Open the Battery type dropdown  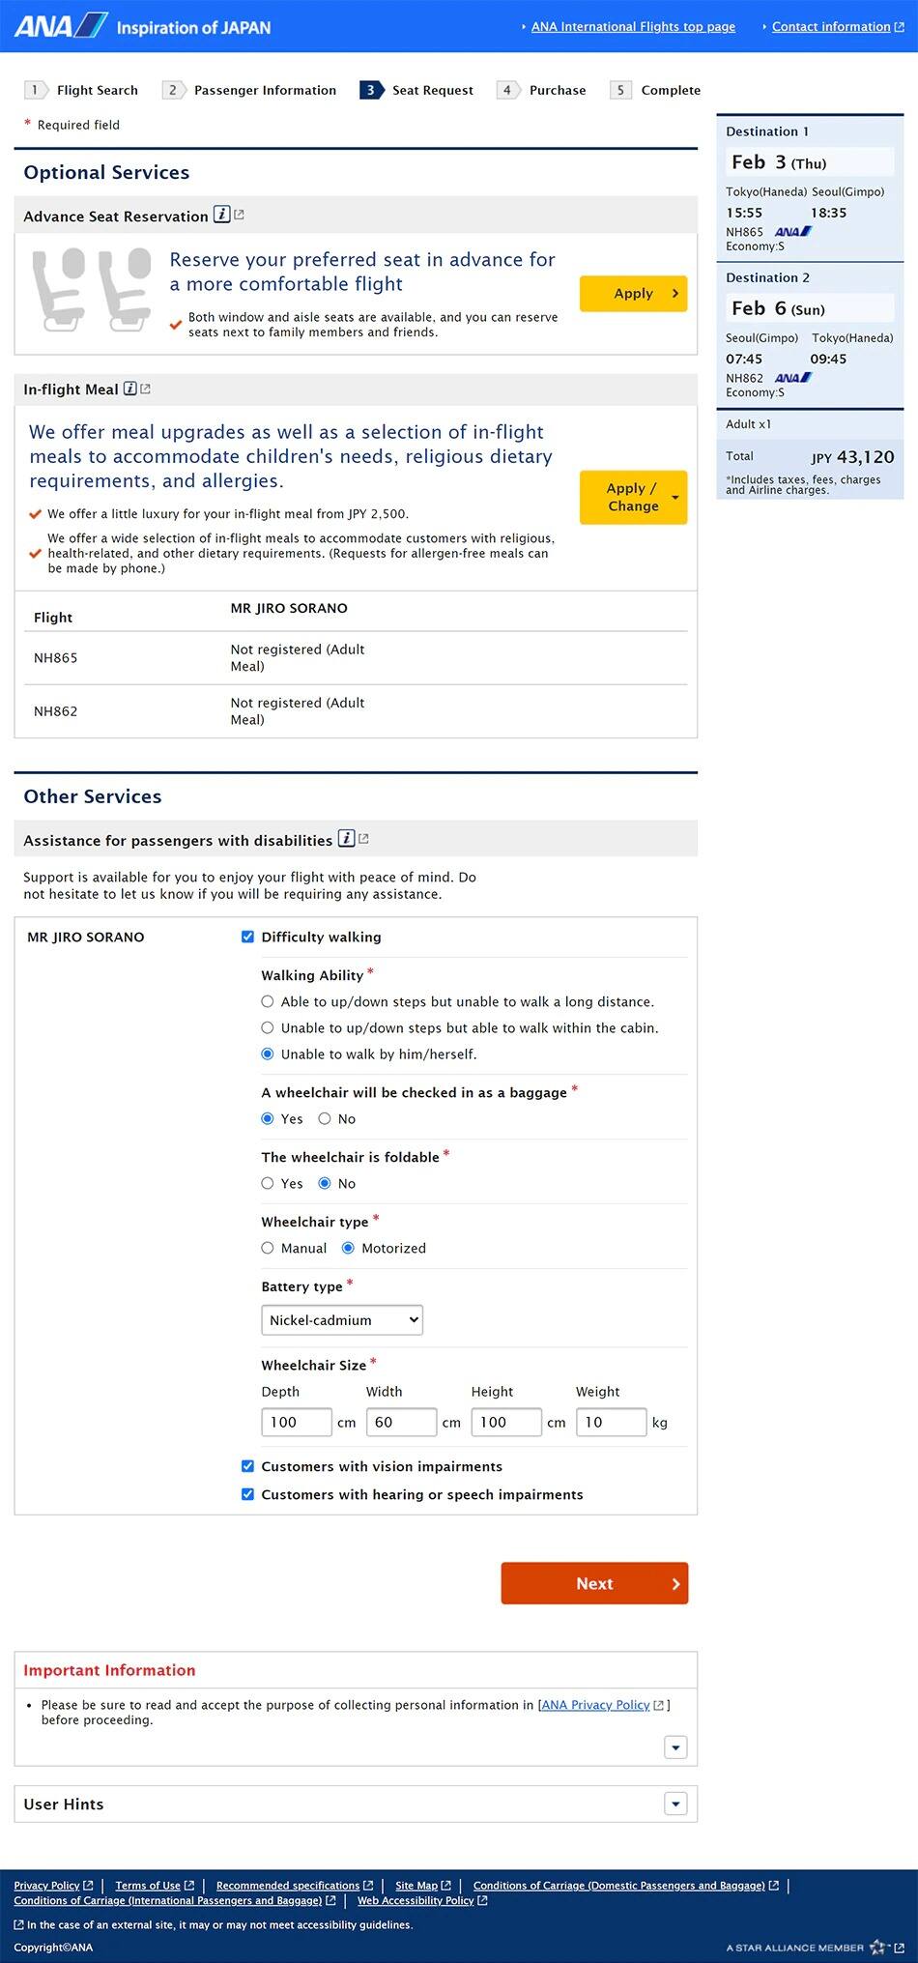[342, 1320]
